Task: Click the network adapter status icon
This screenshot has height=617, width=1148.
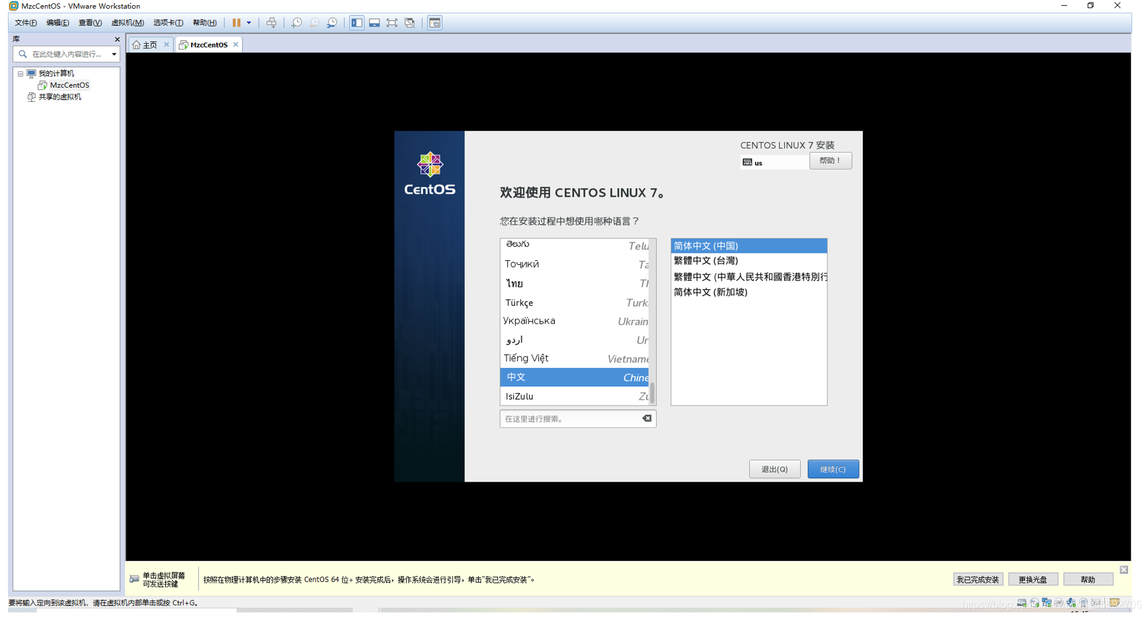Action: pos(1046,603)
